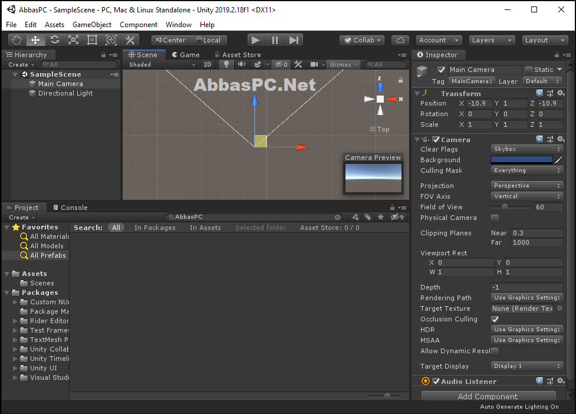Open Transform preset selector
Screen dimensions: 576x414
tap(549, 93)
